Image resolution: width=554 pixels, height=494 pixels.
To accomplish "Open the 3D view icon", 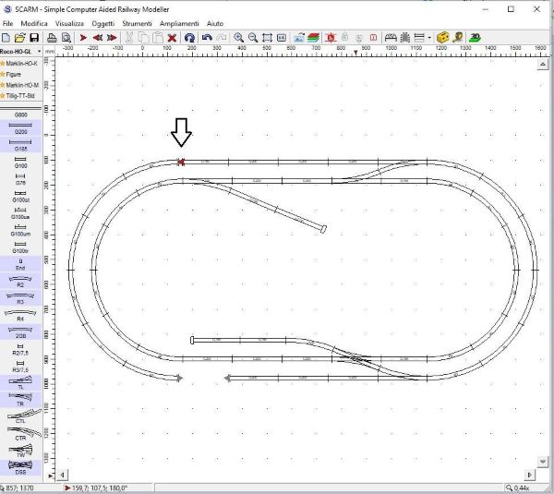I will coord(474,37).
